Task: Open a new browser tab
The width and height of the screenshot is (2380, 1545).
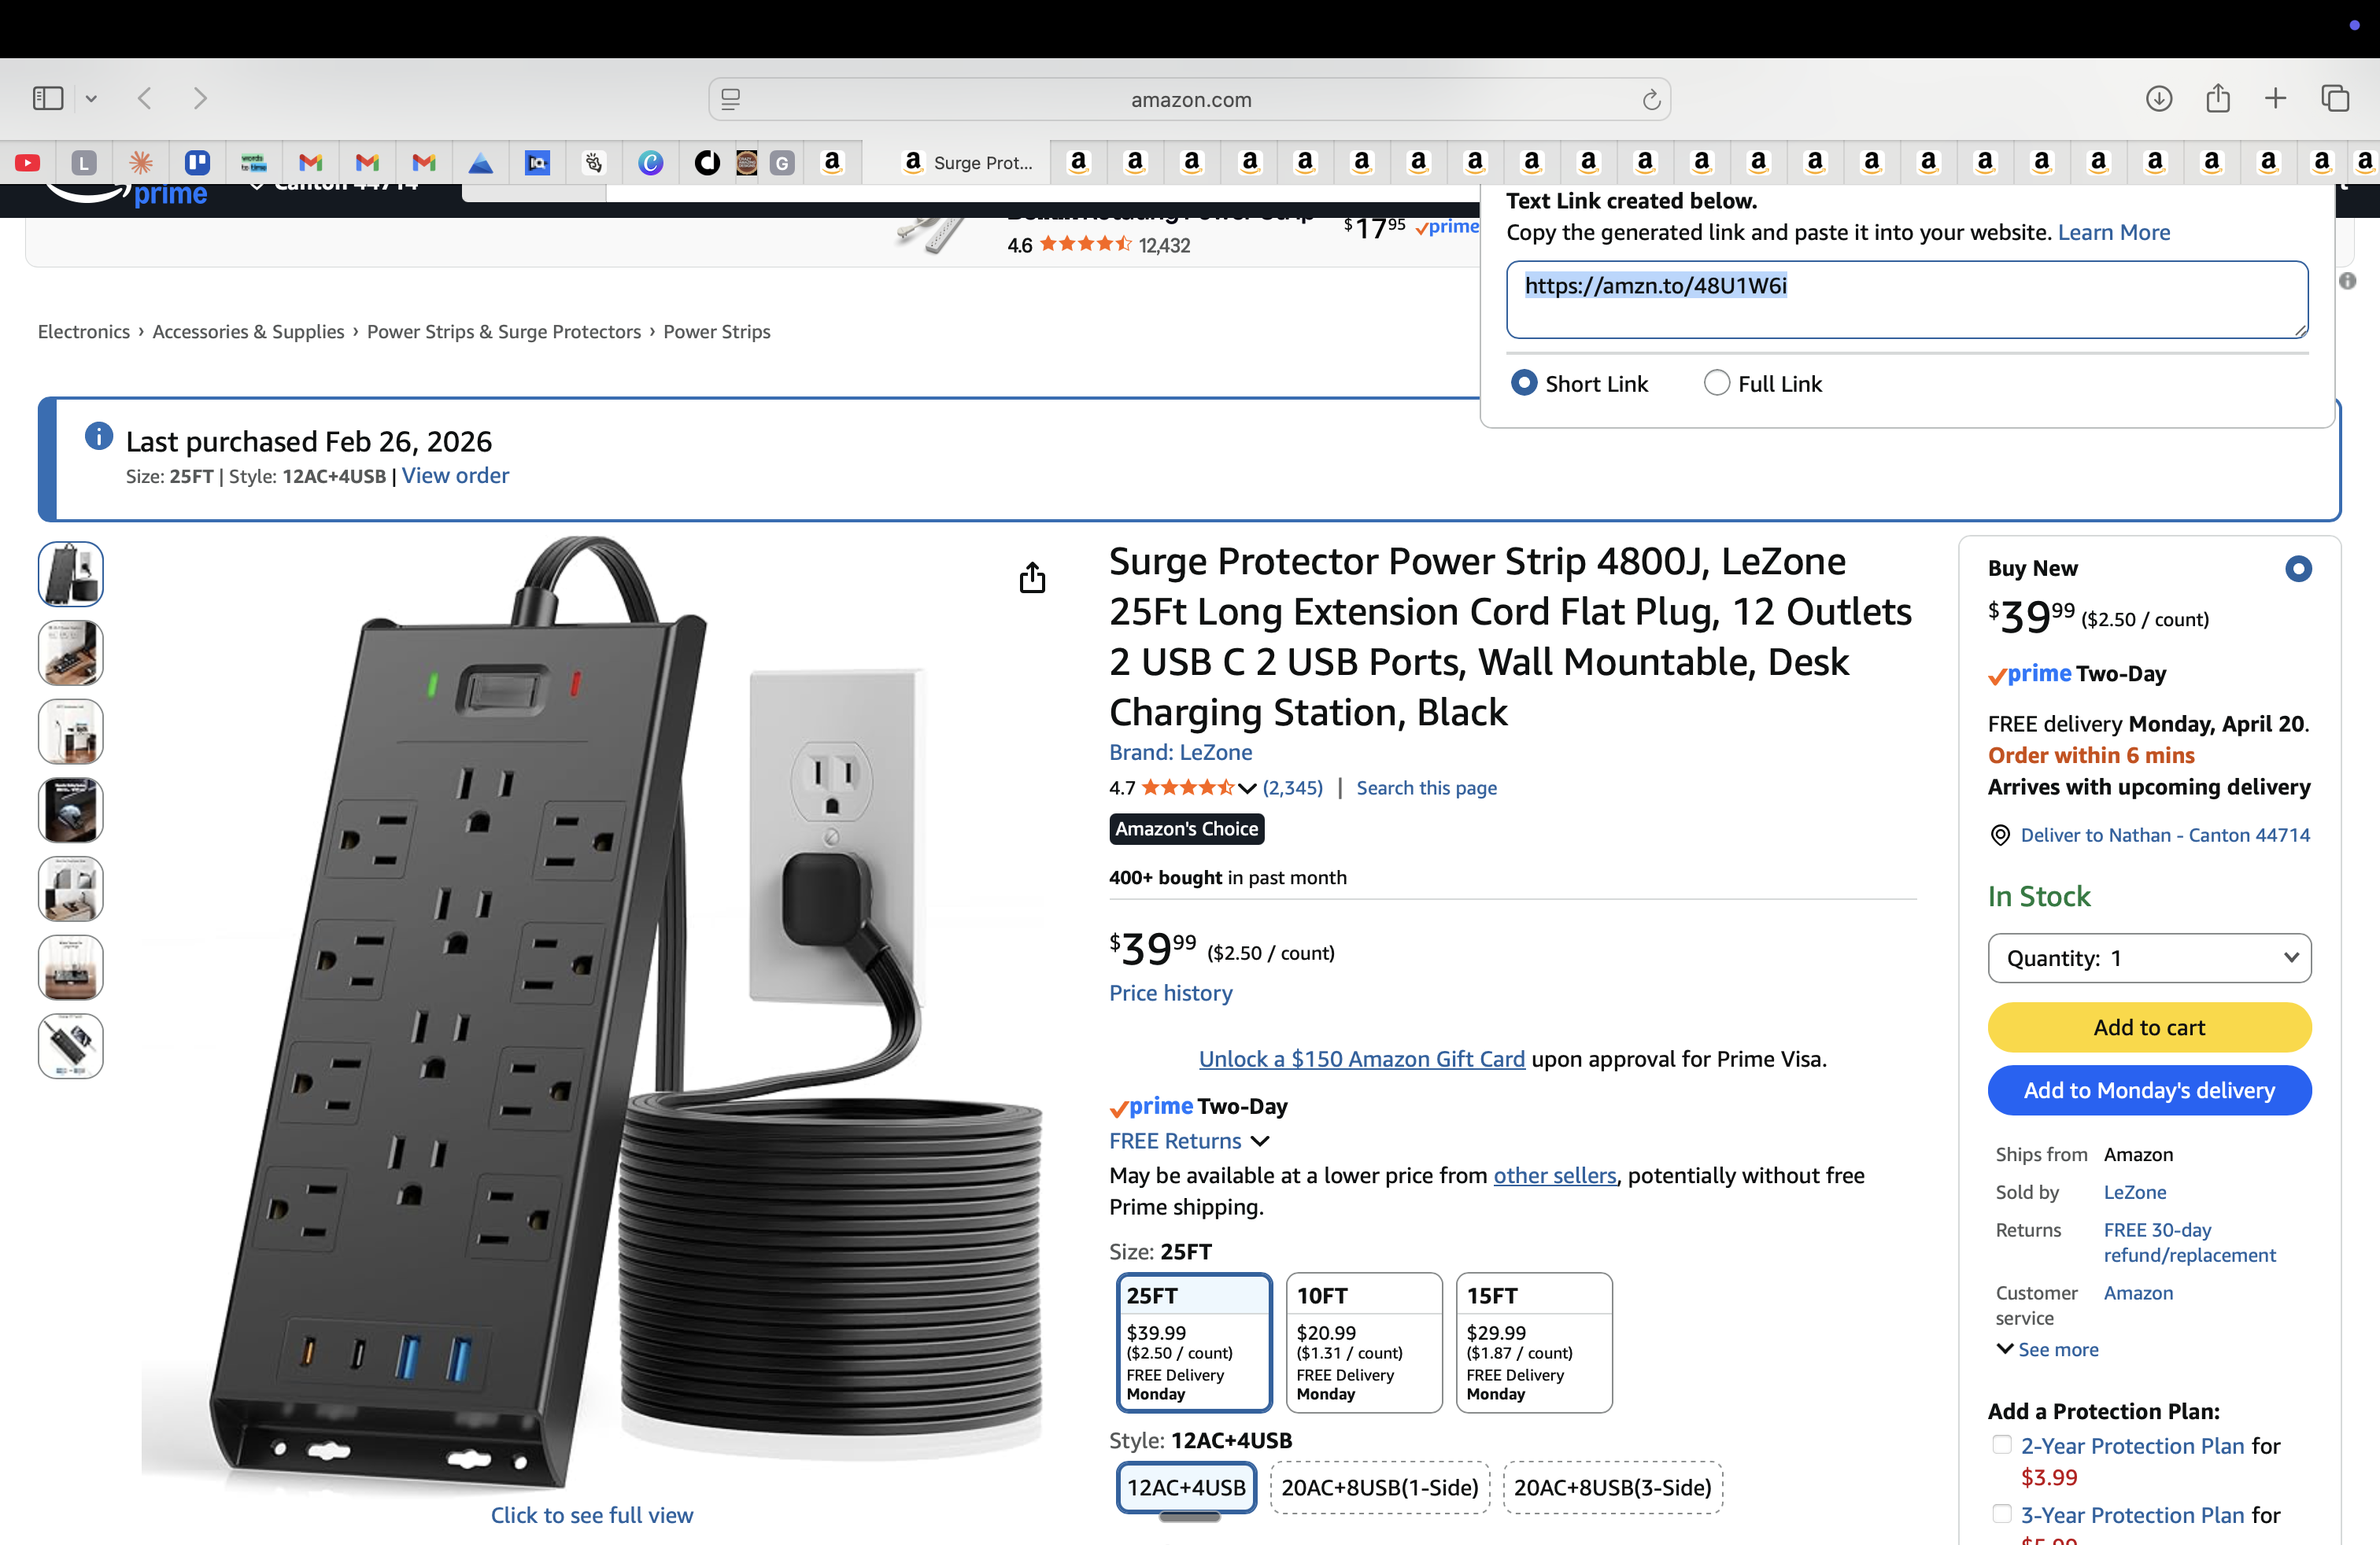Action: click(2275, 98)
